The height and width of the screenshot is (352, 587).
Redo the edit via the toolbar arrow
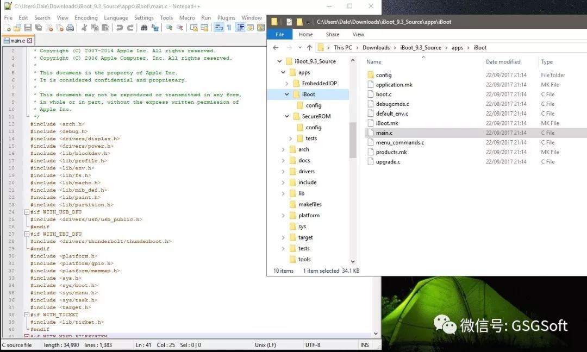(x=130, y=28)
